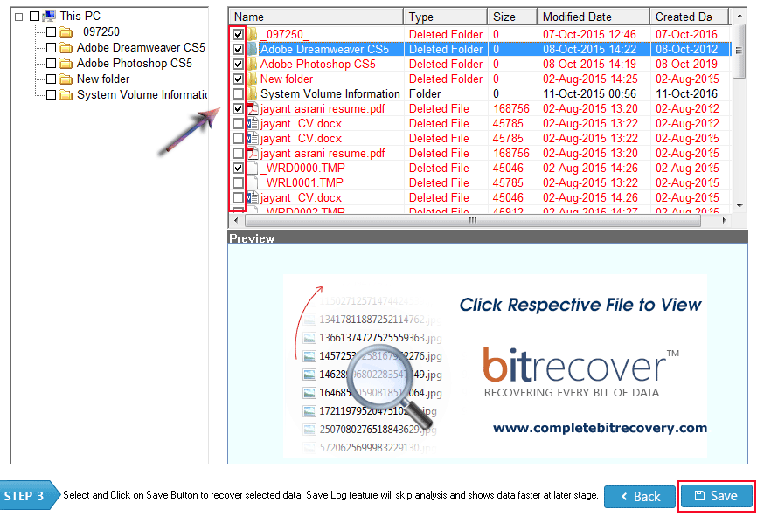Sort by Modified Date column header
Screen dimensions: 757x516
[594, 17]
